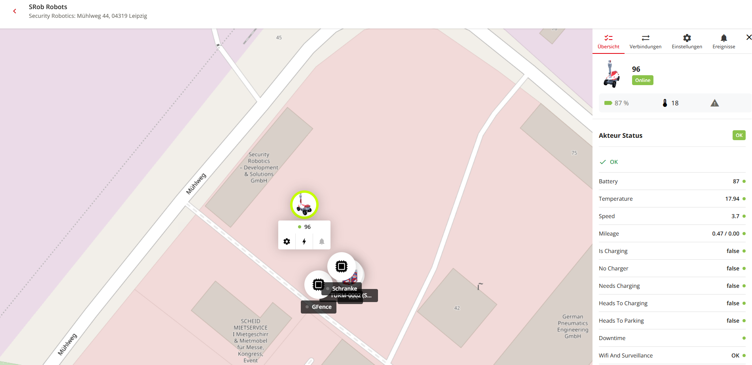The height and width of the screenshot is (365, 752).
Task: Click the warning triangle icon in status bar
Action: pyautogui.click(x=714, y=103)
